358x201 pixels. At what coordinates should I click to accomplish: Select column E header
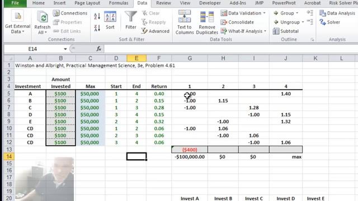[136, 58]
